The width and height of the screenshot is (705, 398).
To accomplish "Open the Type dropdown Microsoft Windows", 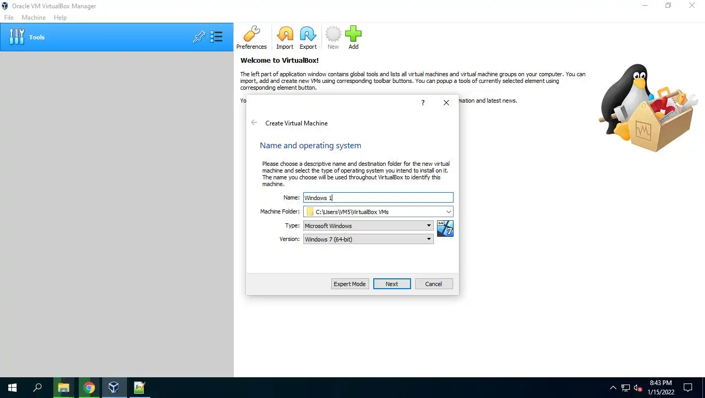I will click(x=368, y=225).
